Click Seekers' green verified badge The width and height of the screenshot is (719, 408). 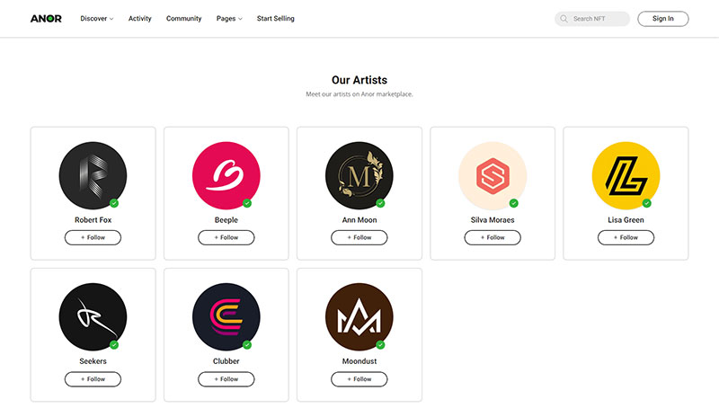(x=114, y=345)
